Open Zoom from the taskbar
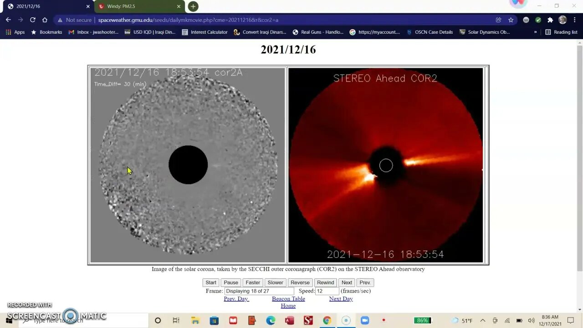The width and height of the screenshot is (583, 328). click(x=364, y=321)
